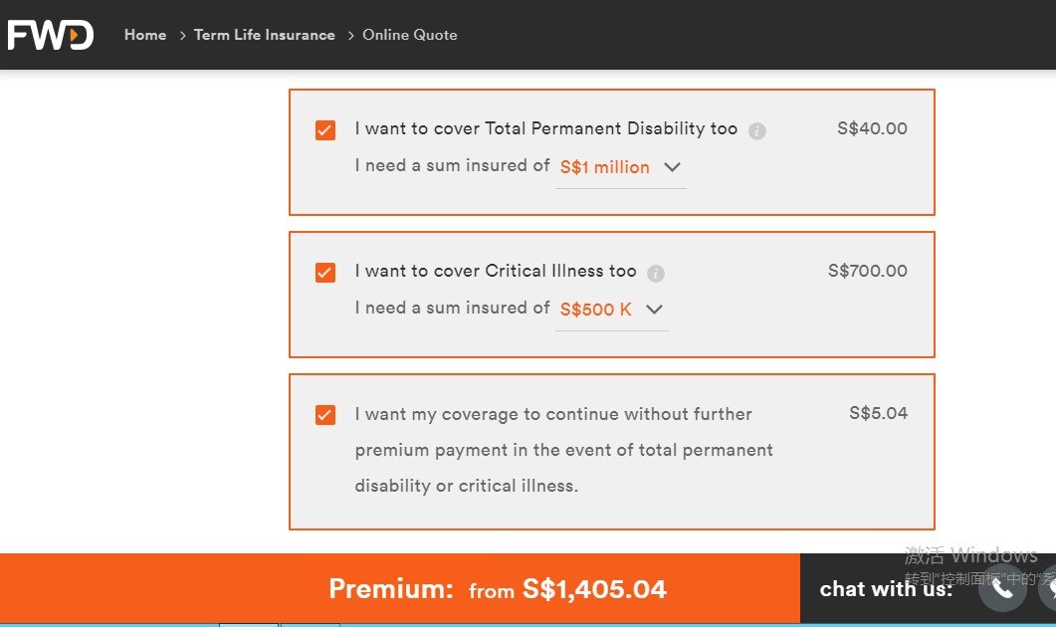The height and width of the screenshot is (627, 1056).
Task: Open the S$500 K sum insured dropdown
Action: [x=595, y=310]
